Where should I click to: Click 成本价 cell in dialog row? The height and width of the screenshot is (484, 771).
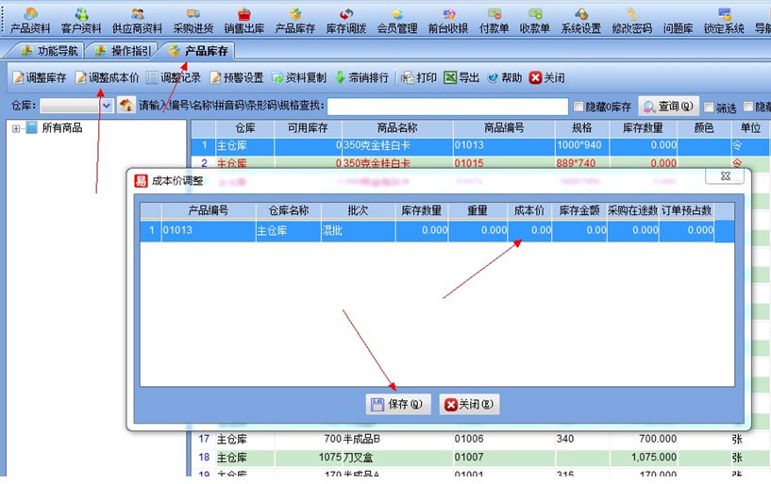pyautogui.click(x=528, y=230)
